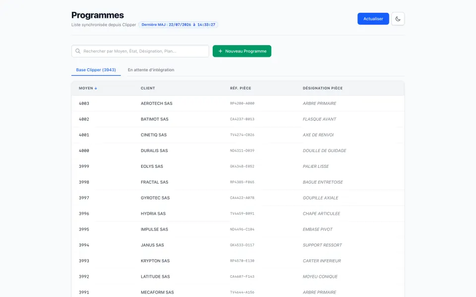Viewport: 476px width, 297px height.
Task: Sort by DÉSIGNATION PIÈCE column header
Action: pos(323,88)
